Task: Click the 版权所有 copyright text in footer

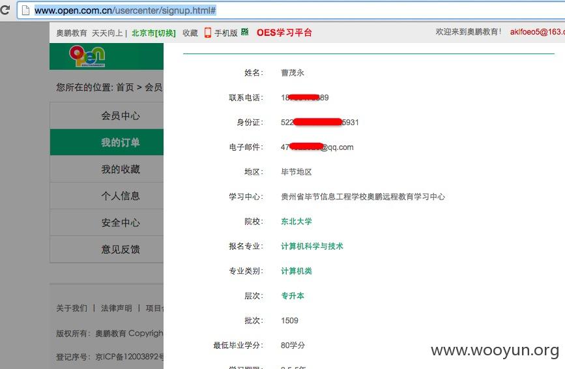Action: [109, 333]
